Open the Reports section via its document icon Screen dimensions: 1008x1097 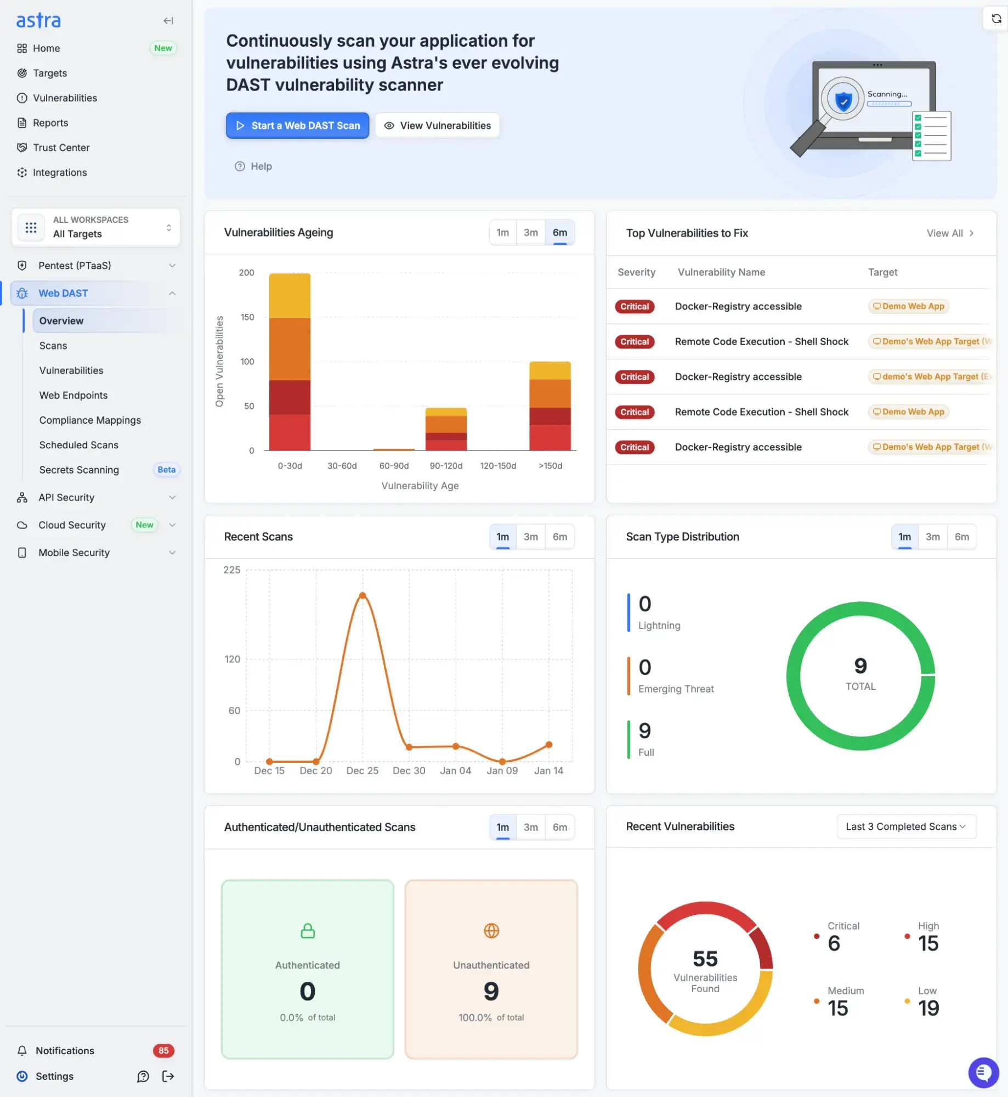22,122
